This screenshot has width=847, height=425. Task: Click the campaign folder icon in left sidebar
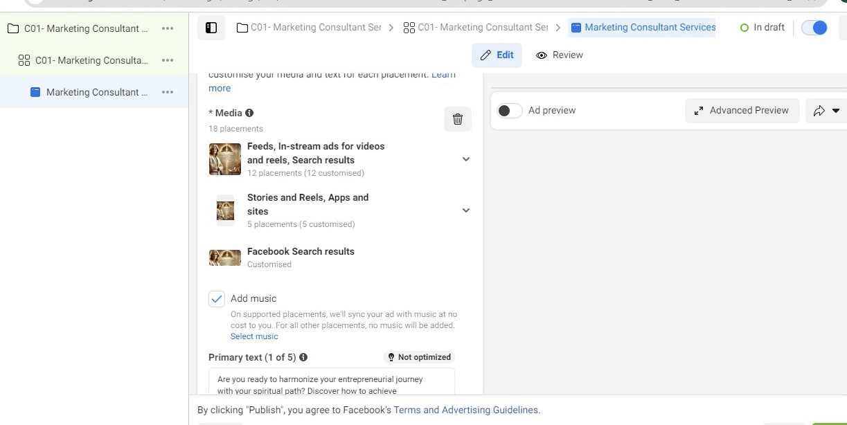click(13, 28)
